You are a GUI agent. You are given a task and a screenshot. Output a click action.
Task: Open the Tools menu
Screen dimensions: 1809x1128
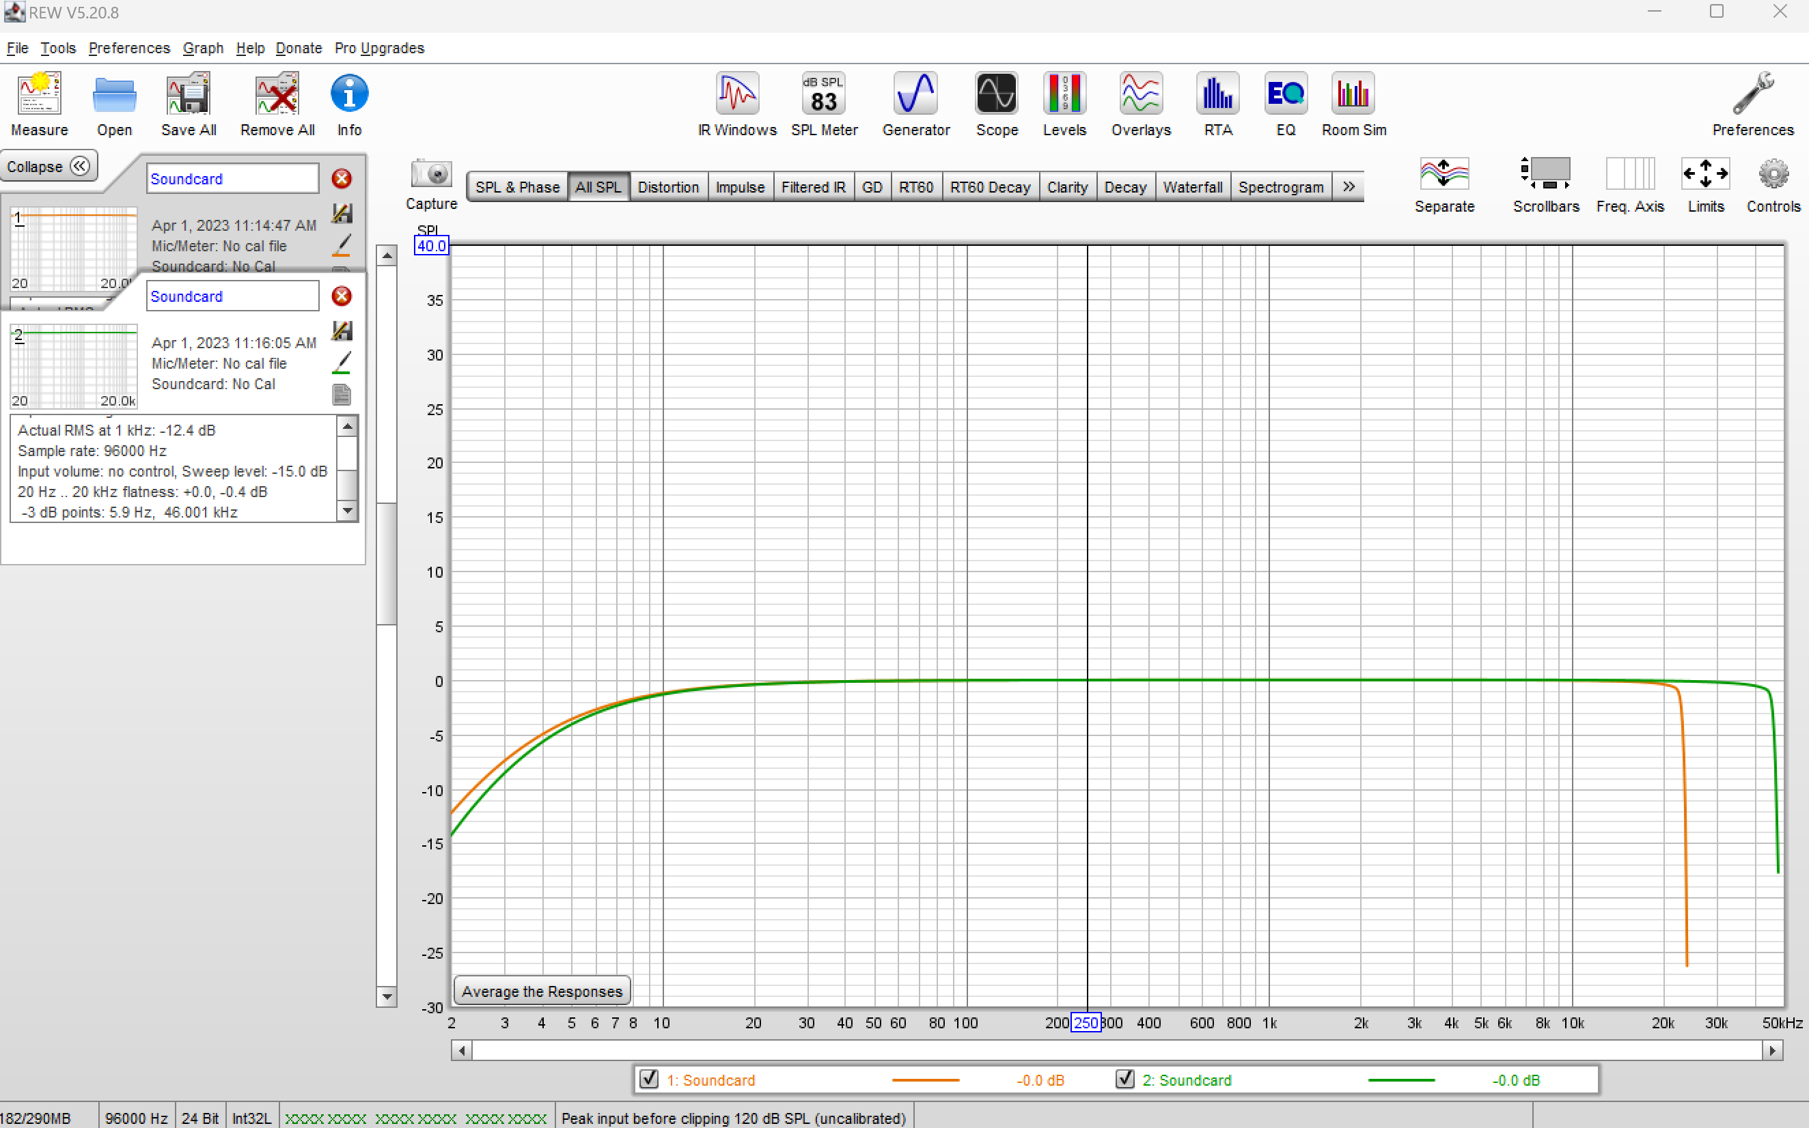57,48
